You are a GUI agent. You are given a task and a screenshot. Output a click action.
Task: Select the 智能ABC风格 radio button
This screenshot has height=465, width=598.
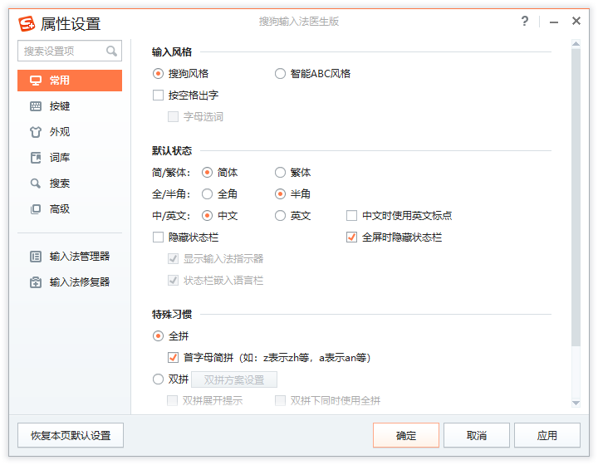281,74
